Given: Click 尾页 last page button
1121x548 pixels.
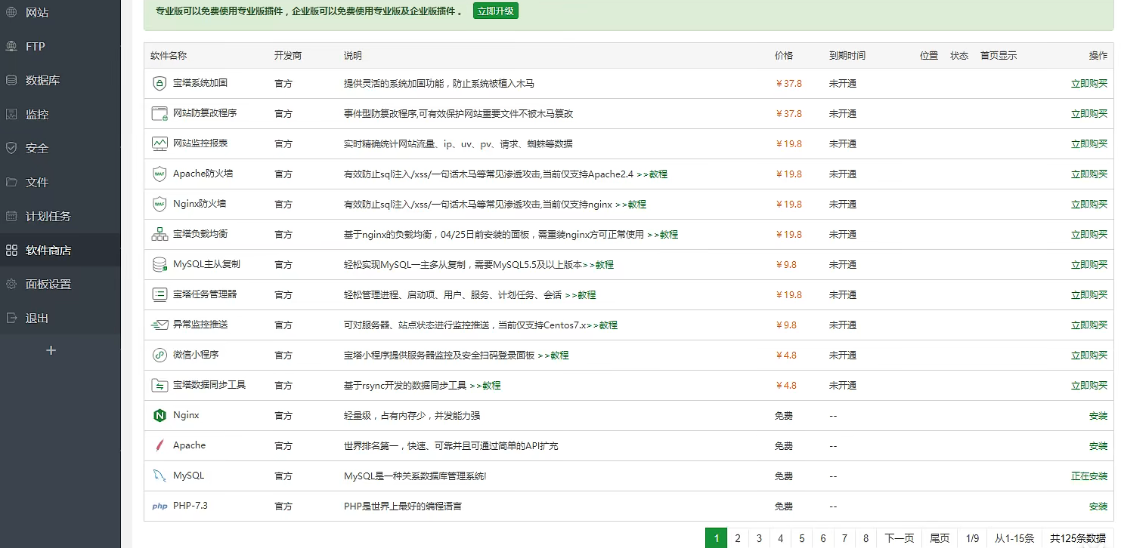Looking at the screenshot, I should [x=940, y=538].
